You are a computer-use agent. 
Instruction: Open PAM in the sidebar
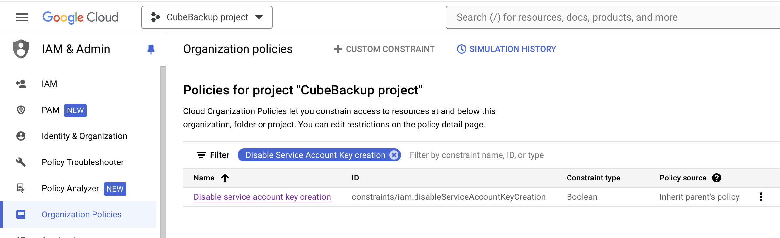point(51,110)
